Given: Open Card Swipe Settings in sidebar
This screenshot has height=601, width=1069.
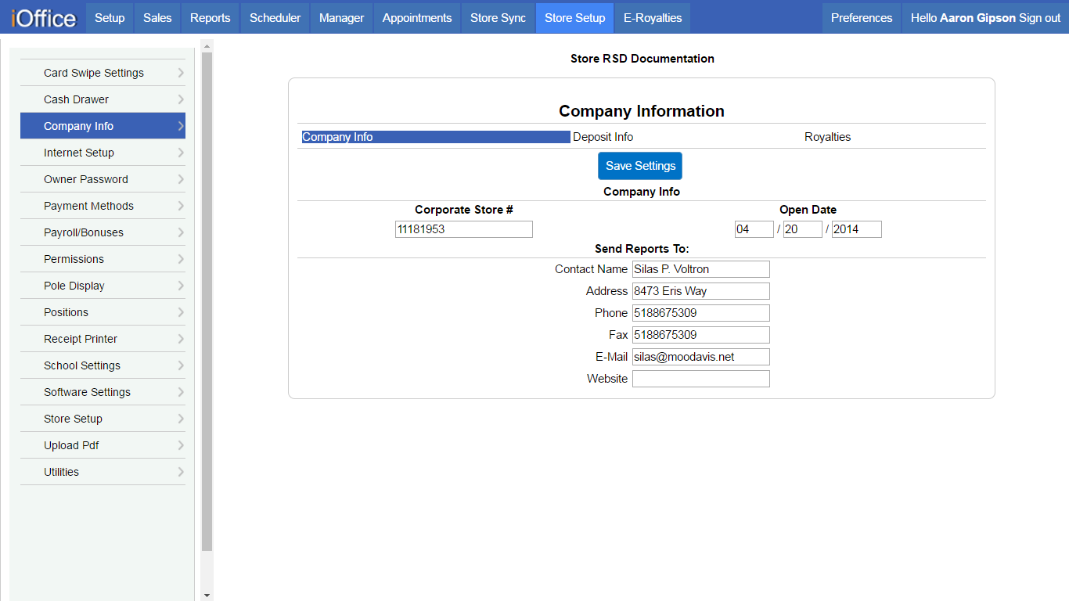Looking at the screenshot, I should coord(103,73).
